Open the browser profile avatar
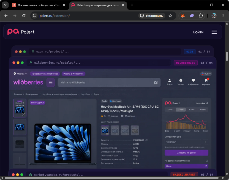 point(214,16)
